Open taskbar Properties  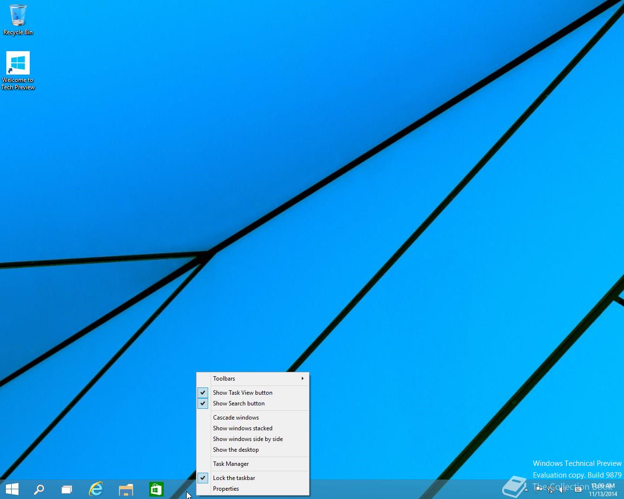pyautogui.click(x=226, y=489)
